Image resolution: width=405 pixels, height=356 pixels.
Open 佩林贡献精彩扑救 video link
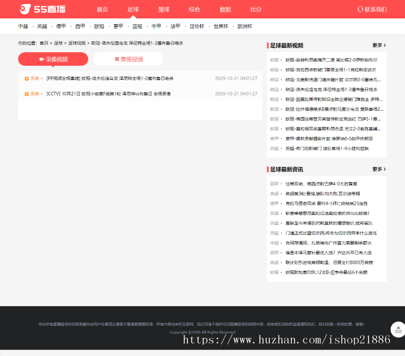pos(329,139)
